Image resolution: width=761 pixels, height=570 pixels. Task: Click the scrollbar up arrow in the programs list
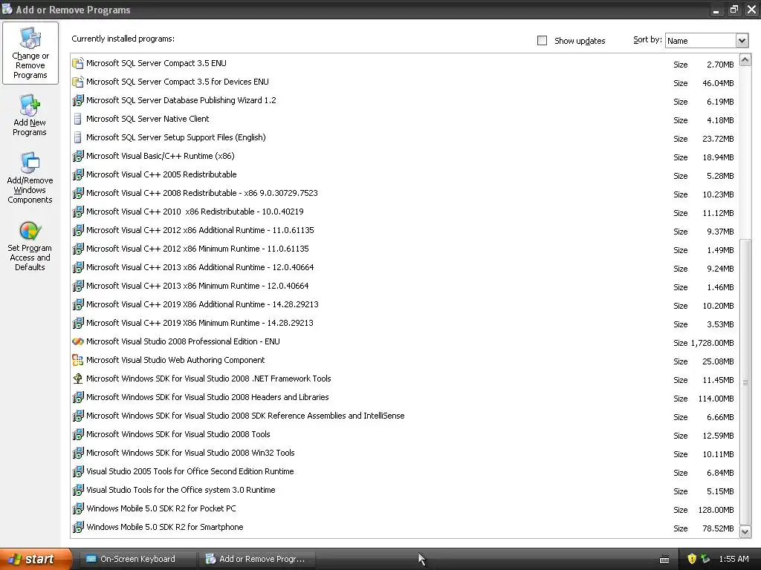point(745,60)
